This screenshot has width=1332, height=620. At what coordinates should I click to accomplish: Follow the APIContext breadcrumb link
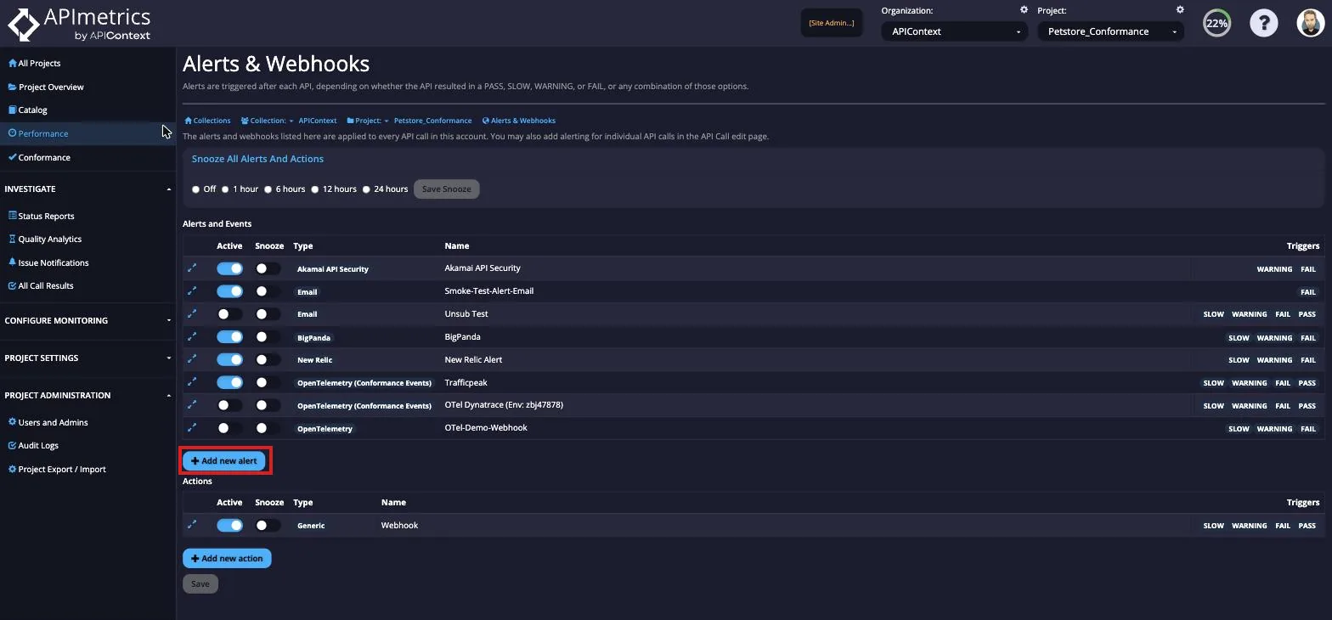click(x=318, y=121)
